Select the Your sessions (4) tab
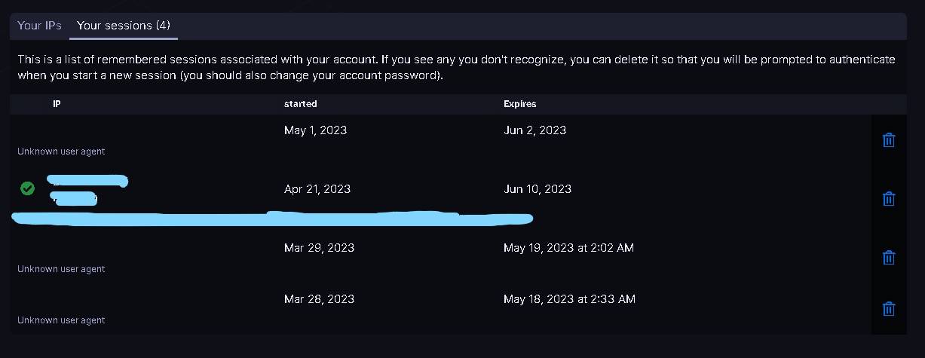The height and width of the screenshot is (358, 925). tap(124, 26)
